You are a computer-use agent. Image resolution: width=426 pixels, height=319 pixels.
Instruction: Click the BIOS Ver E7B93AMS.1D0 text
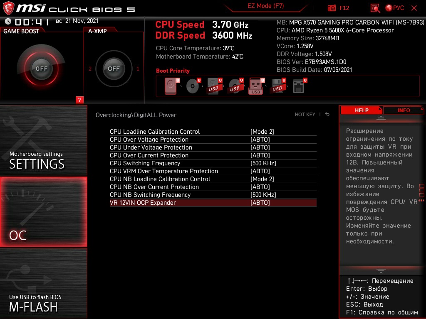(311, 62)
